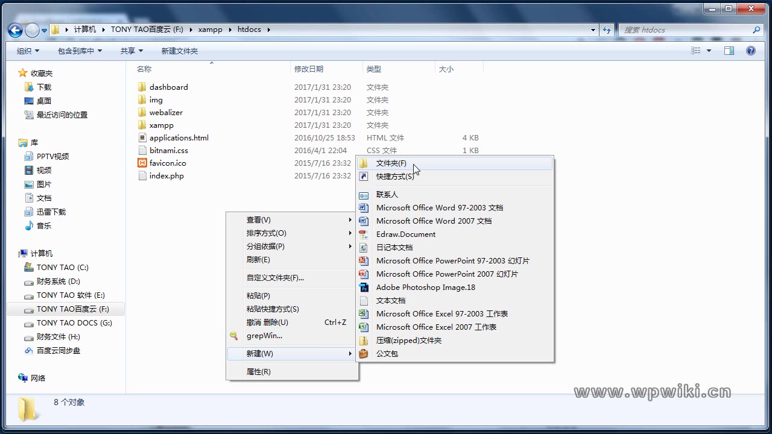Select TONY TAO DOCS (G:) drive
The height and width of the screenshot is (434, 772).
[x=74, y=322]
